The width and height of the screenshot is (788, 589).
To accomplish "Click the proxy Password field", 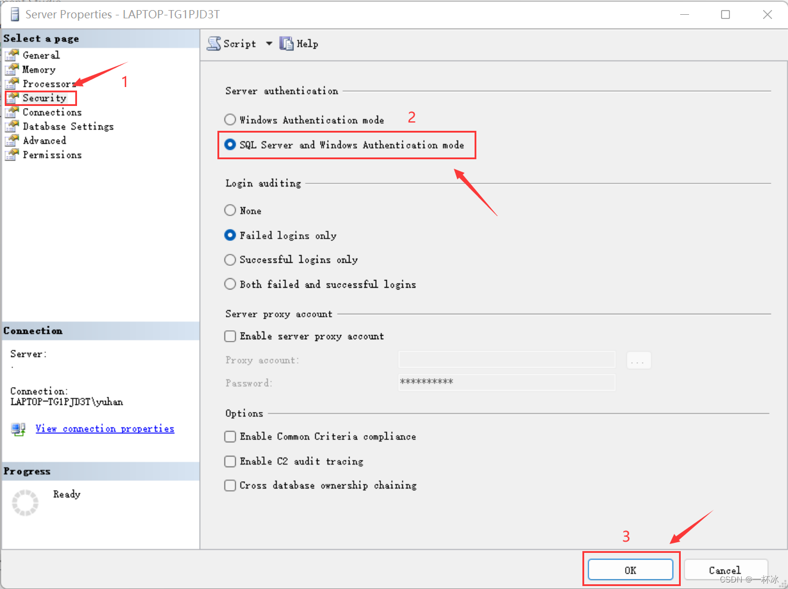I will tap(507, 382).
